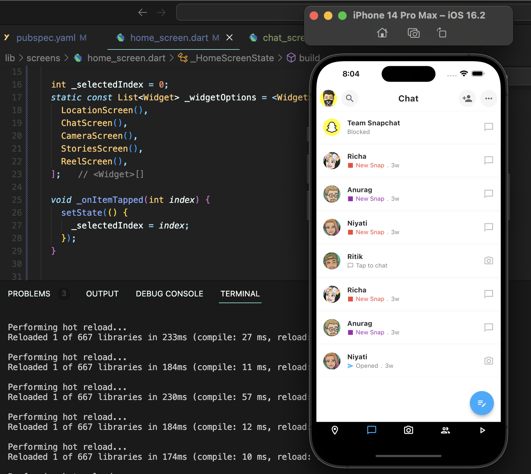This screenshot has height=474, width=531.
Task: Tap the blue compose chat button
Action: click(x=482, y=403)
